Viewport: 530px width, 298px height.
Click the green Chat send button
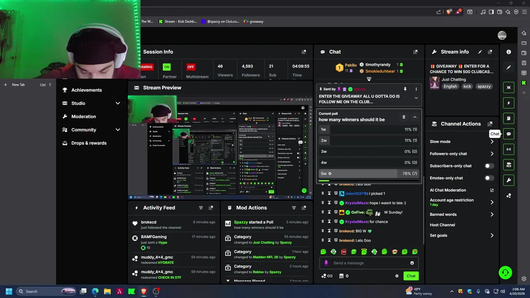[x=411, y=276]
